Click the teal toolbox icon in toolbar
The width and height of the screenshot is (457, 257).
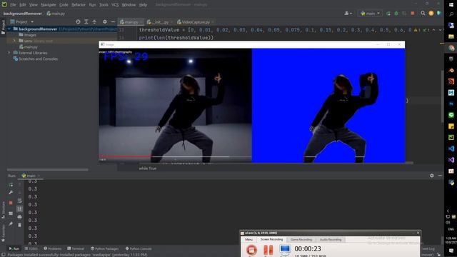(x=439, y=14)
